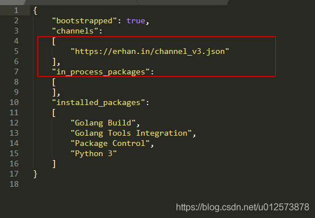The image size is (315, 218).
Task: Click the closing bracket on line 6
Action: 54,62
